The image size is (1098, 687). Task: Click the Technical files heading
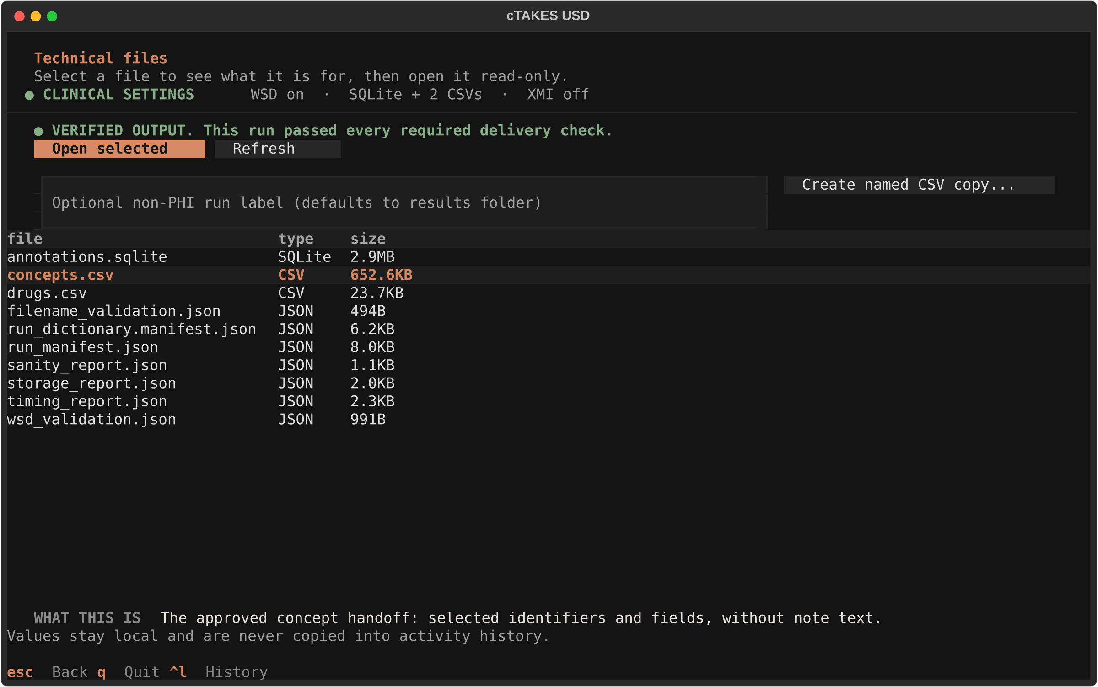click(x=101, y=59)
